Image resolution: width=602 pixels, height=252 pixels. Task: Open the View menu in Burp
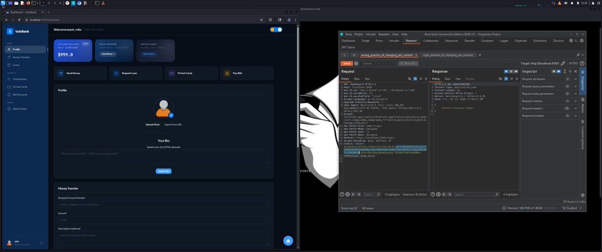[396, 34]
